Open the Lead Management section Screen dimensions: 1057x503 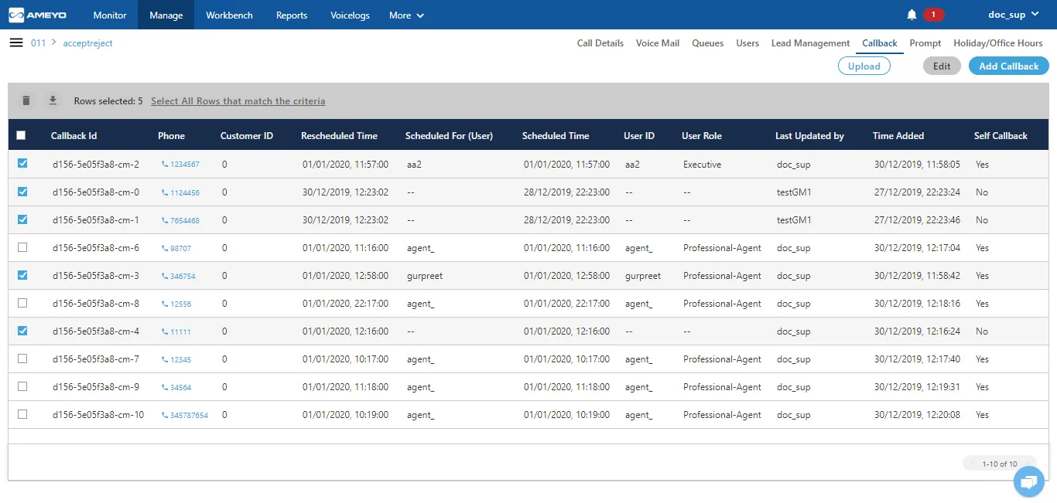click(x=811, y=43)
